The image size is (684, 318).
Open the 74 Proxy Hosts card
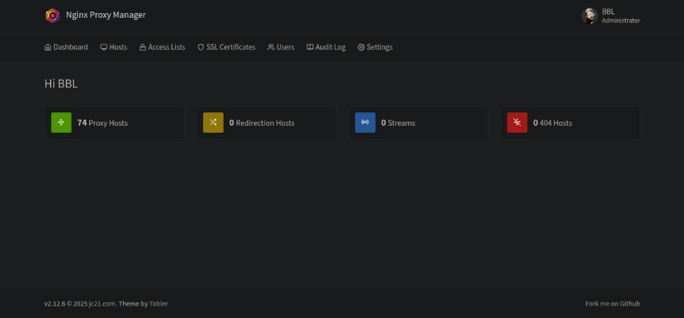tap(114, 123)
